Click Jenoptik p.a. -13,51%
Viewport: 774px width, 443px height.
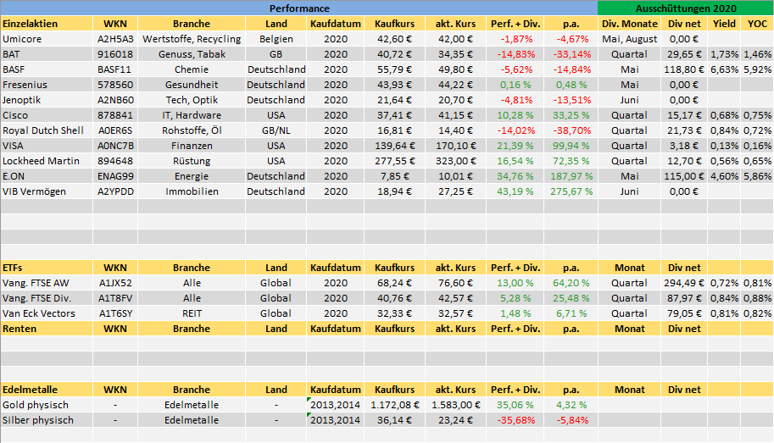point(571,100)
